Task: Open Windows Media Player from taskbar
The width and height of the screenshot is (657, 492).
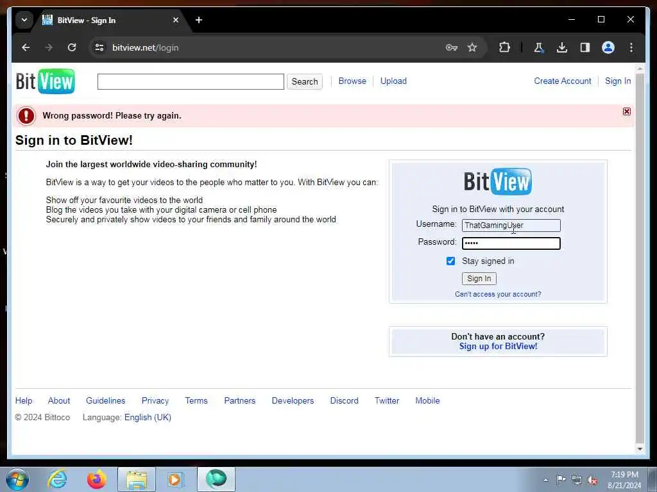Action: tap(175, 479)
